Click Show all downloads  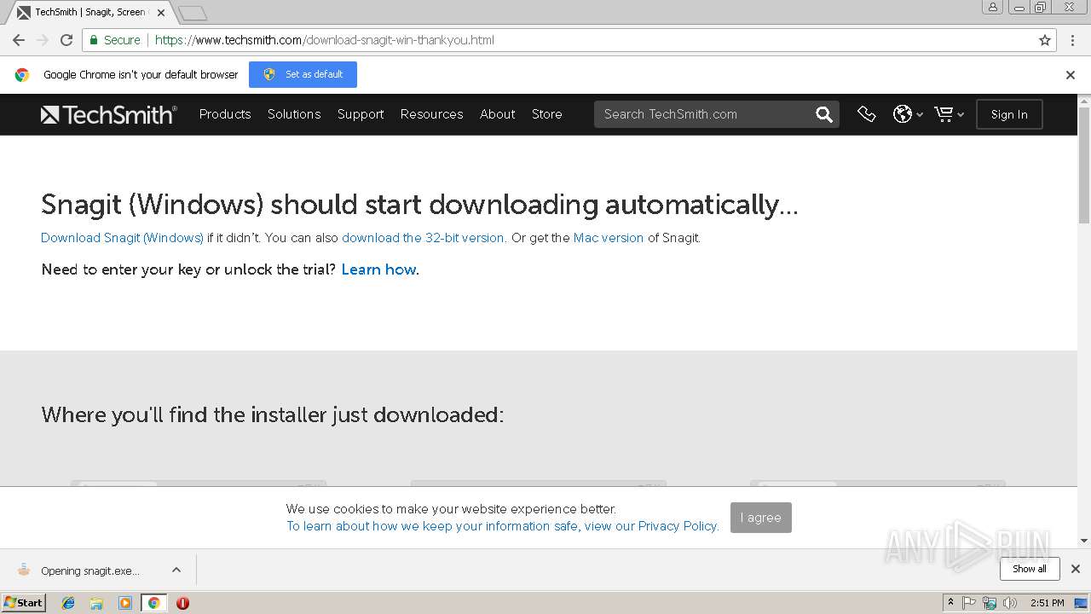point(1030,569)
